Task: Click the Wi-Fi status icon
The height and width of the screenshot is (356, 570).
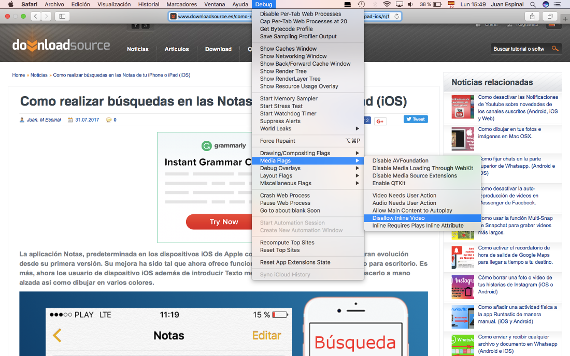Action: coord(387,4)
